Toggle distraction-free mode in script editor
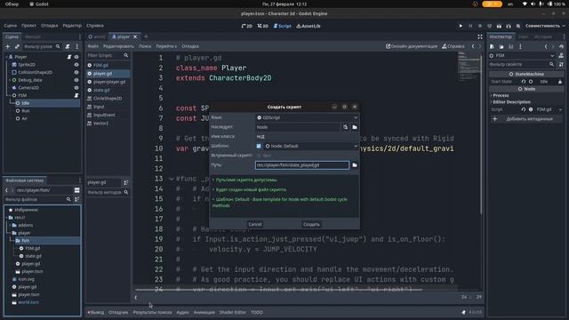Screen dimensions: 569x320 point(480,37)
